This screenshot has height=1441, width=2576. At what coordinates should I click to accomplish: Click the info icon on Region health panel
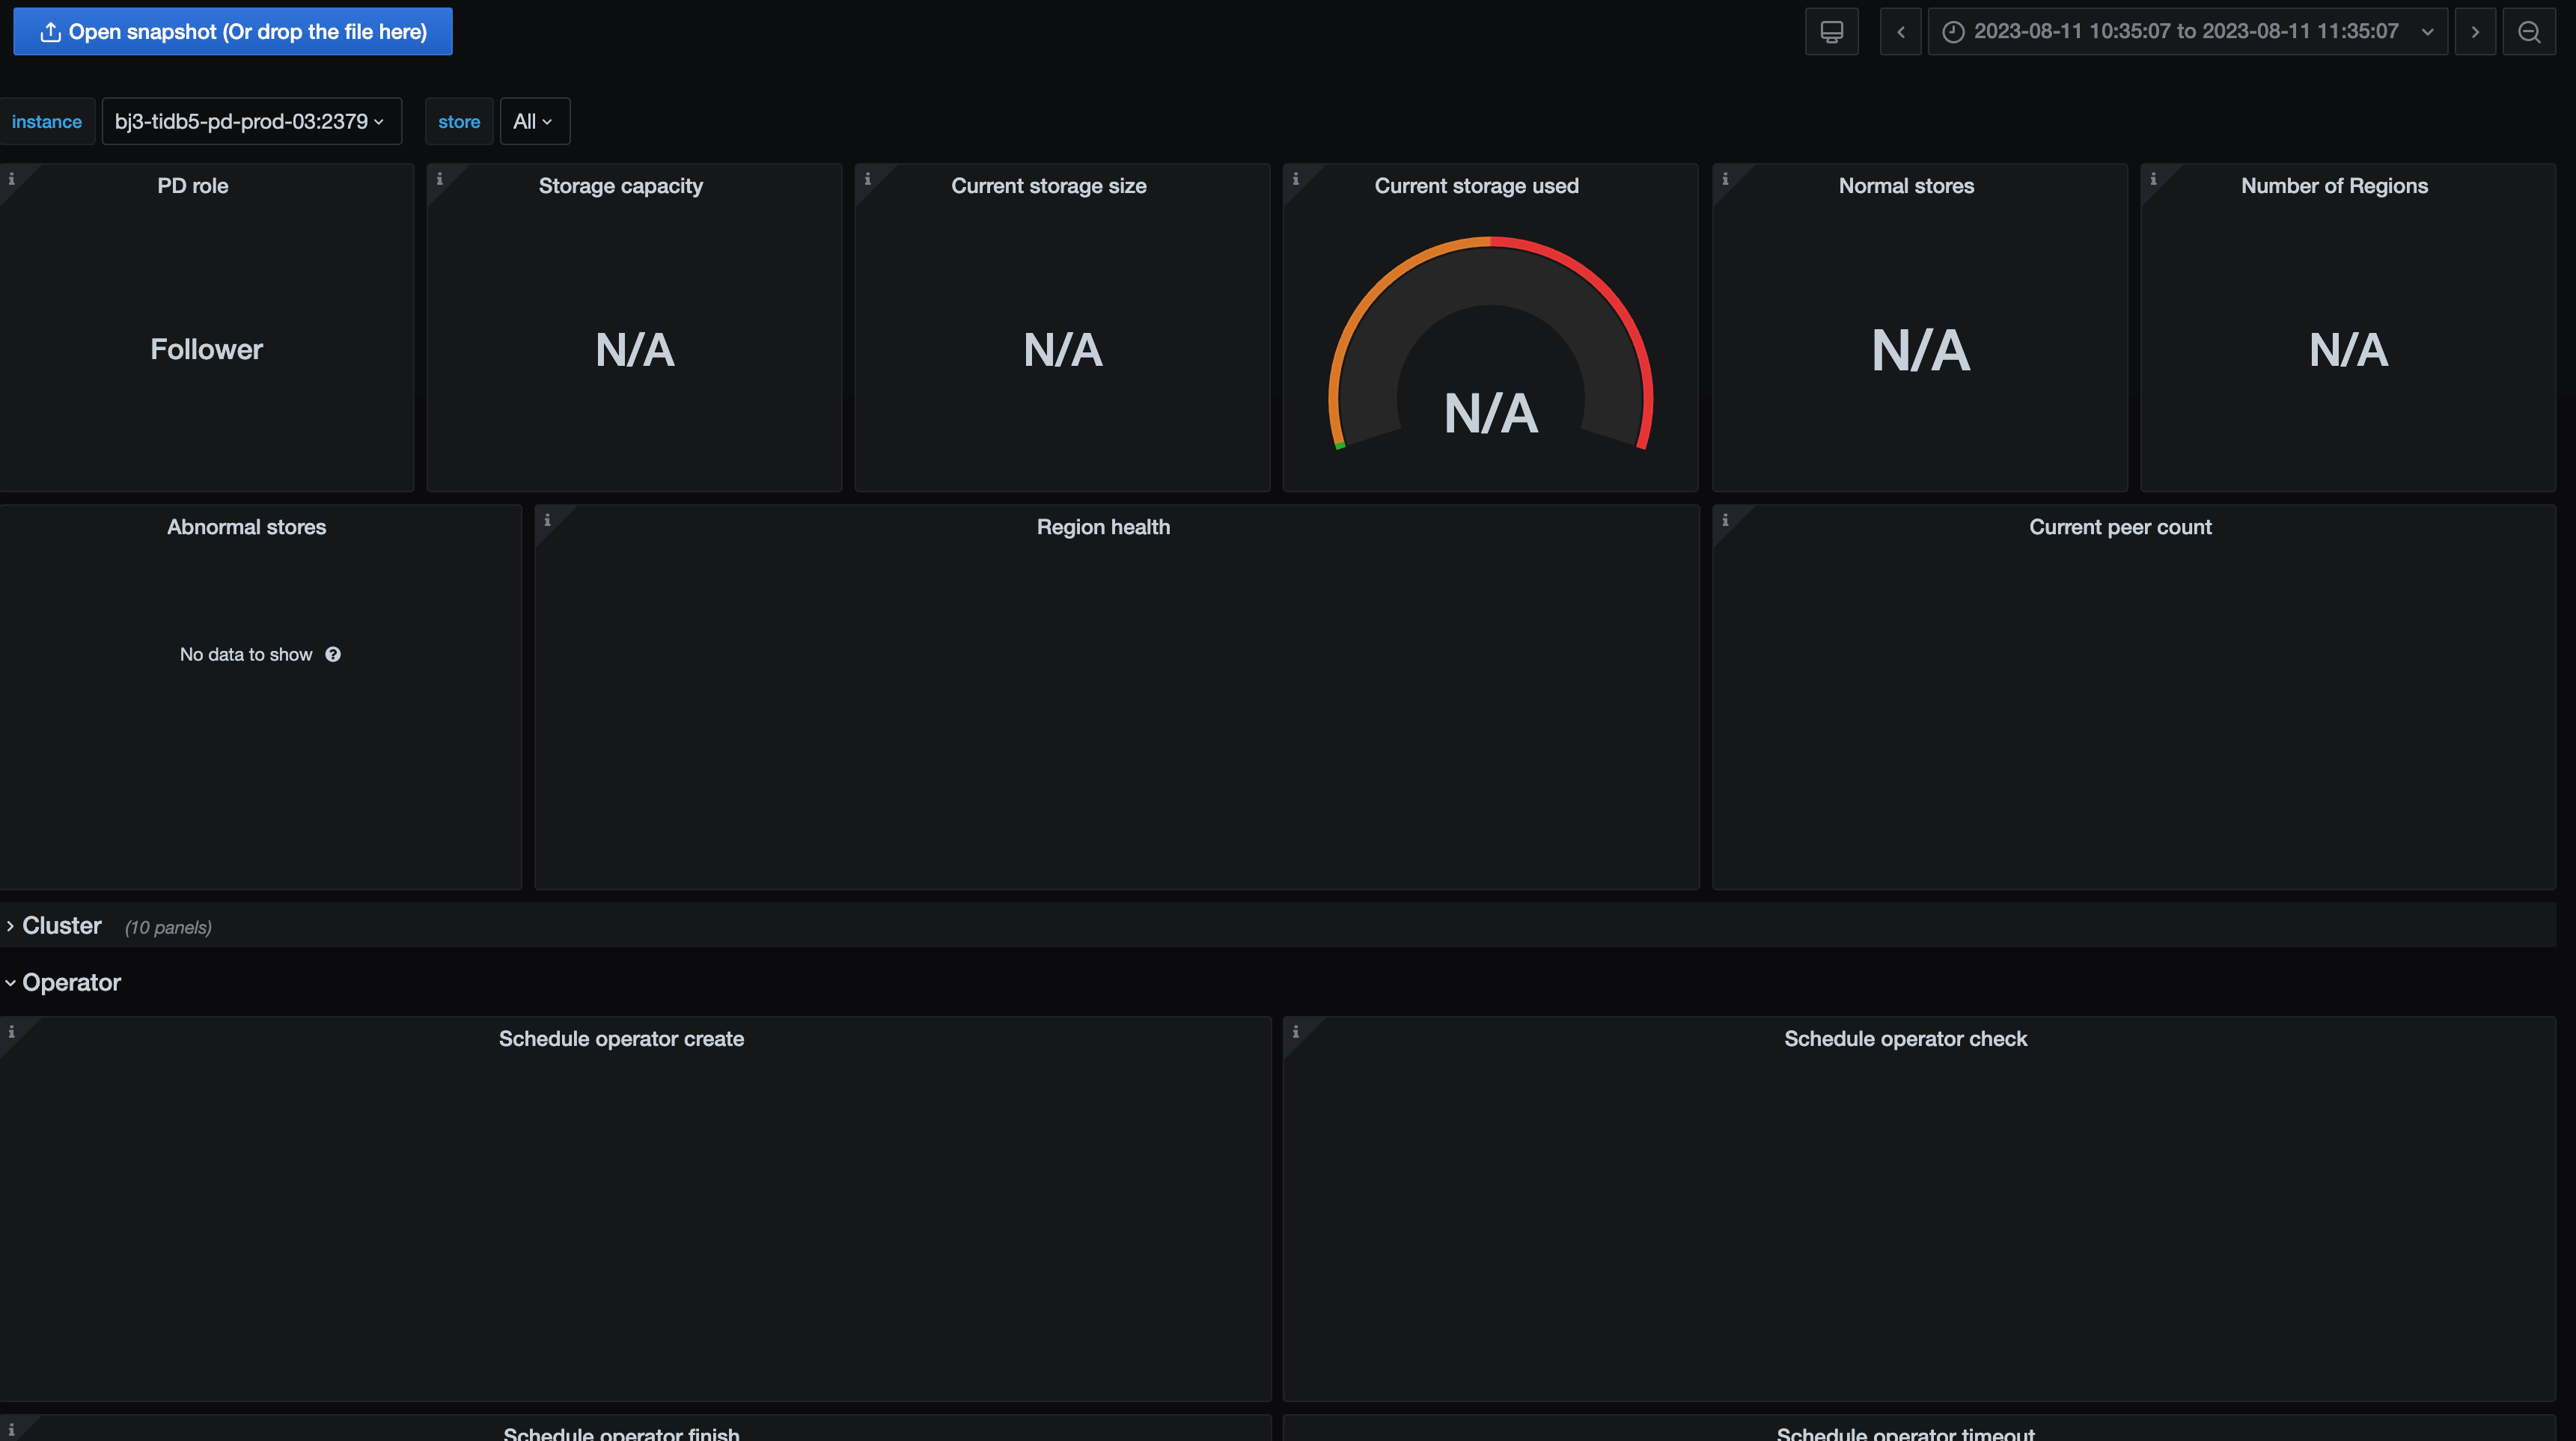click(x=547, y=520)
